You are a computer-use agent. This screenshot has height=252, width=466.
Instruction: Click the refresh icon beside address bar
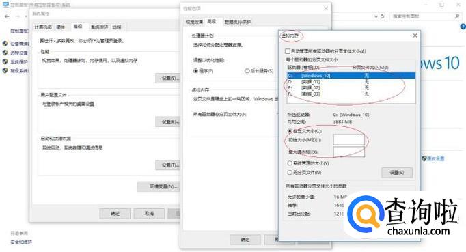383,16
